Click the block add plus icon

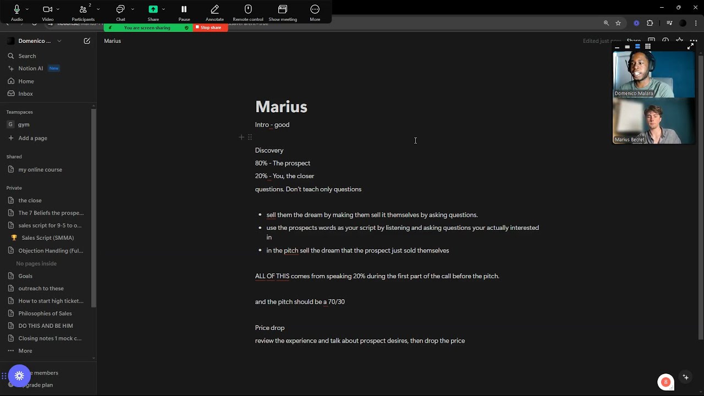(x=241, y=137)
